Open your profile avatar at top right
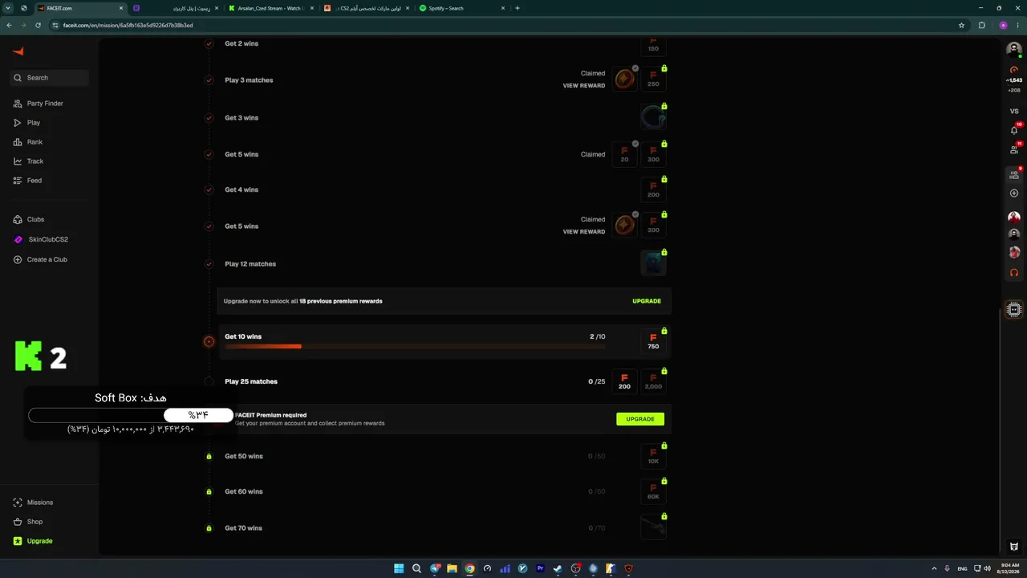The width and height of the screenshot is (1027, 578). tap(1014, 49)
